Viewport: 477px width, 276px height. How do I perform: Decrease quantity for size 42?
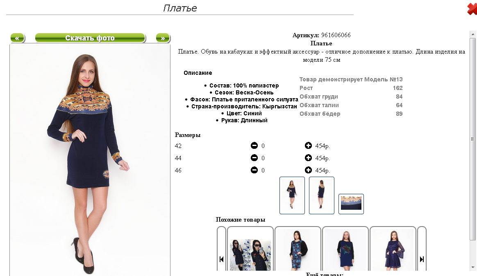click(254, 146)
